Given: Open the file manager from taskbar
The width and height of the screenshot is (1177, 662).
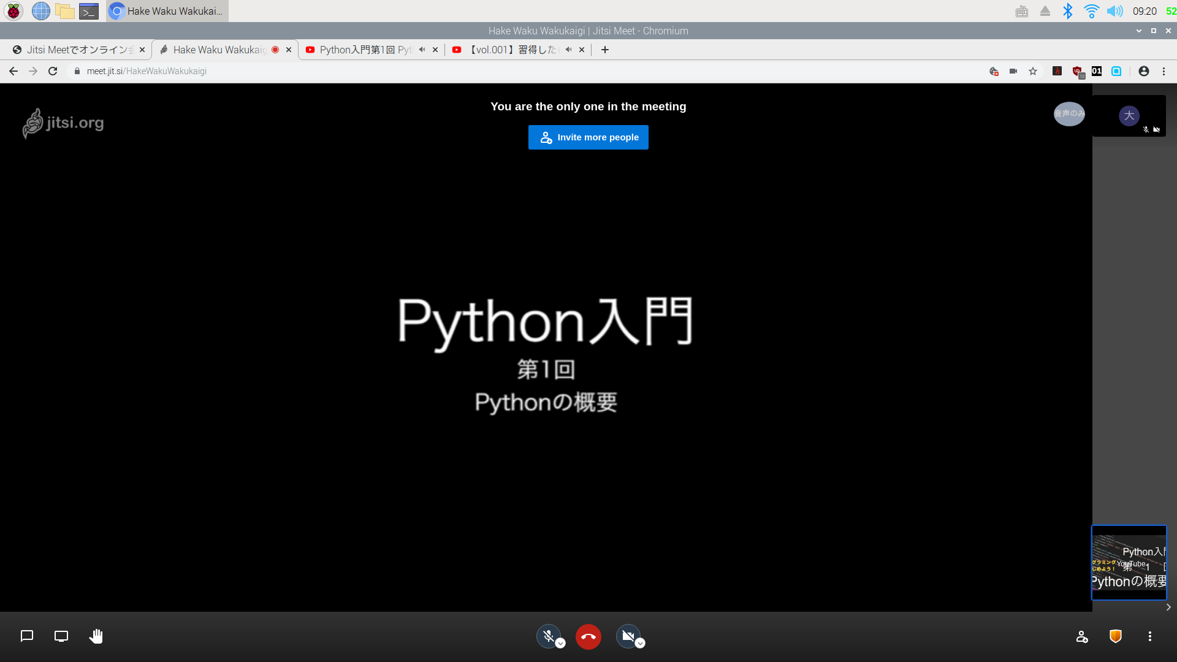Looking at the screenshot, I should (x=64, y=11).
